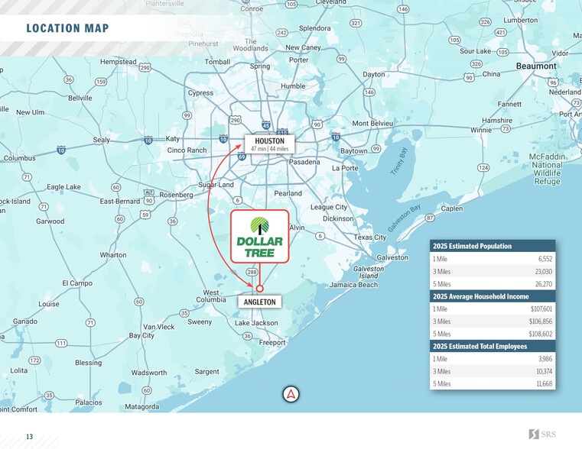Click the population value 23,030
Screen dimensions: 582x449
pyautogui.click(x=544, y=272)
